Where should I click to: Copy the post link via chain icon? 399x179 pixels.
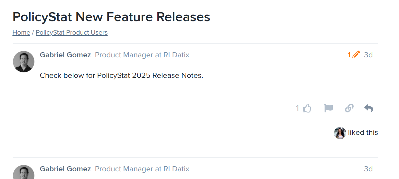(x=349, y=109)
